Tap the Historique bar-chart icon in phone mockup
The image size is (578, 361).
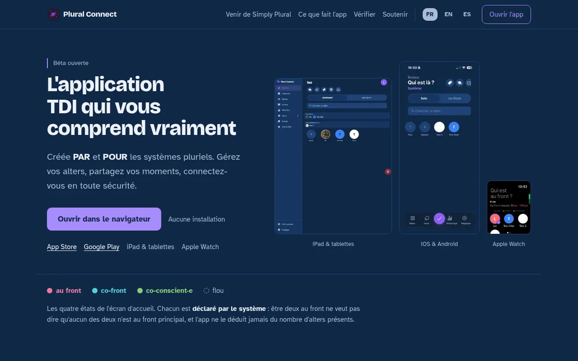450,218
